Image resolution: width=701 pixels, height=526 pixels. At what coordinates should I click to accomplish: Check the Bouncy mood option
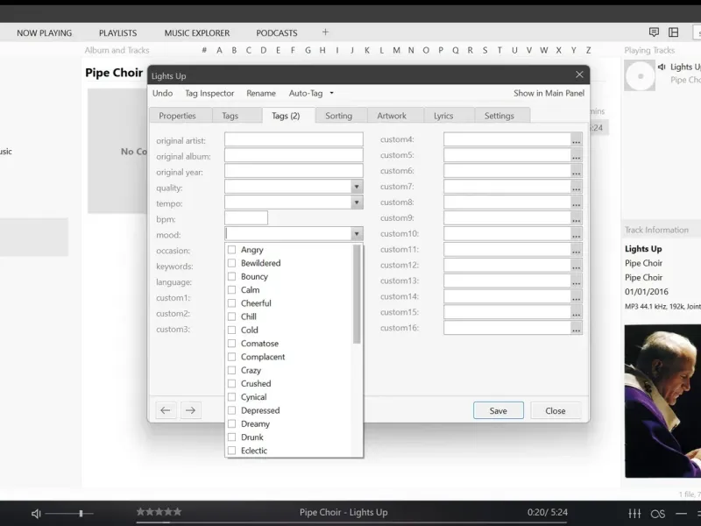(231, 276)
